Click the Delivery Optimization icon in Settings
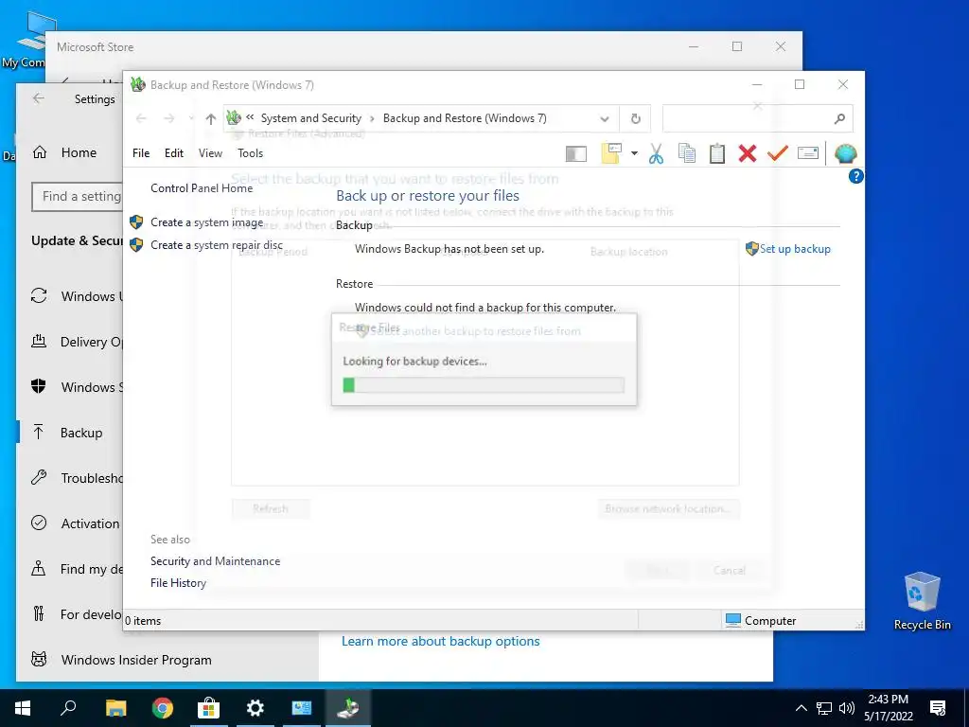This screenshot has height=727, width=969. pyautogui.click(x=39, y=341)
